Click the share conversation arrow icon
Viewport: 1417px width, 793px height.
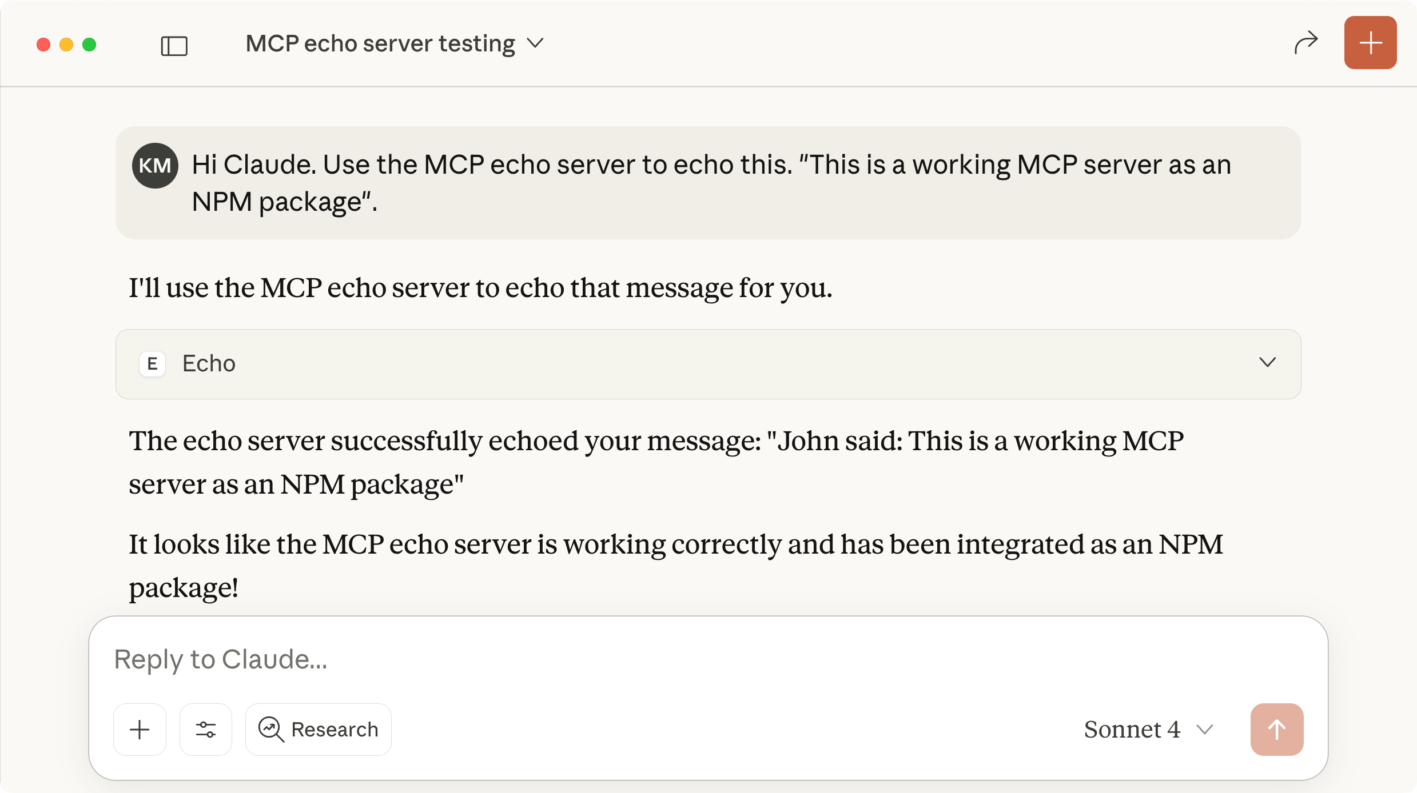click(1305, 43)
